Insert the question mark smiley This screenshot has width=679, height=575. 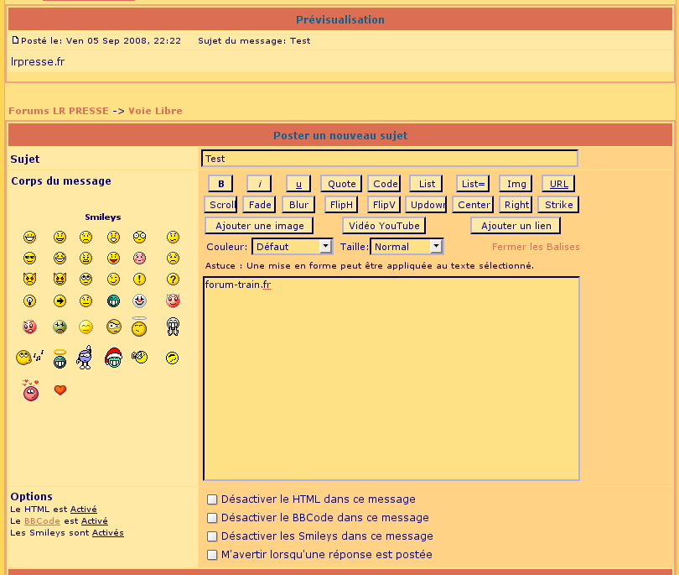coord(173,280)
